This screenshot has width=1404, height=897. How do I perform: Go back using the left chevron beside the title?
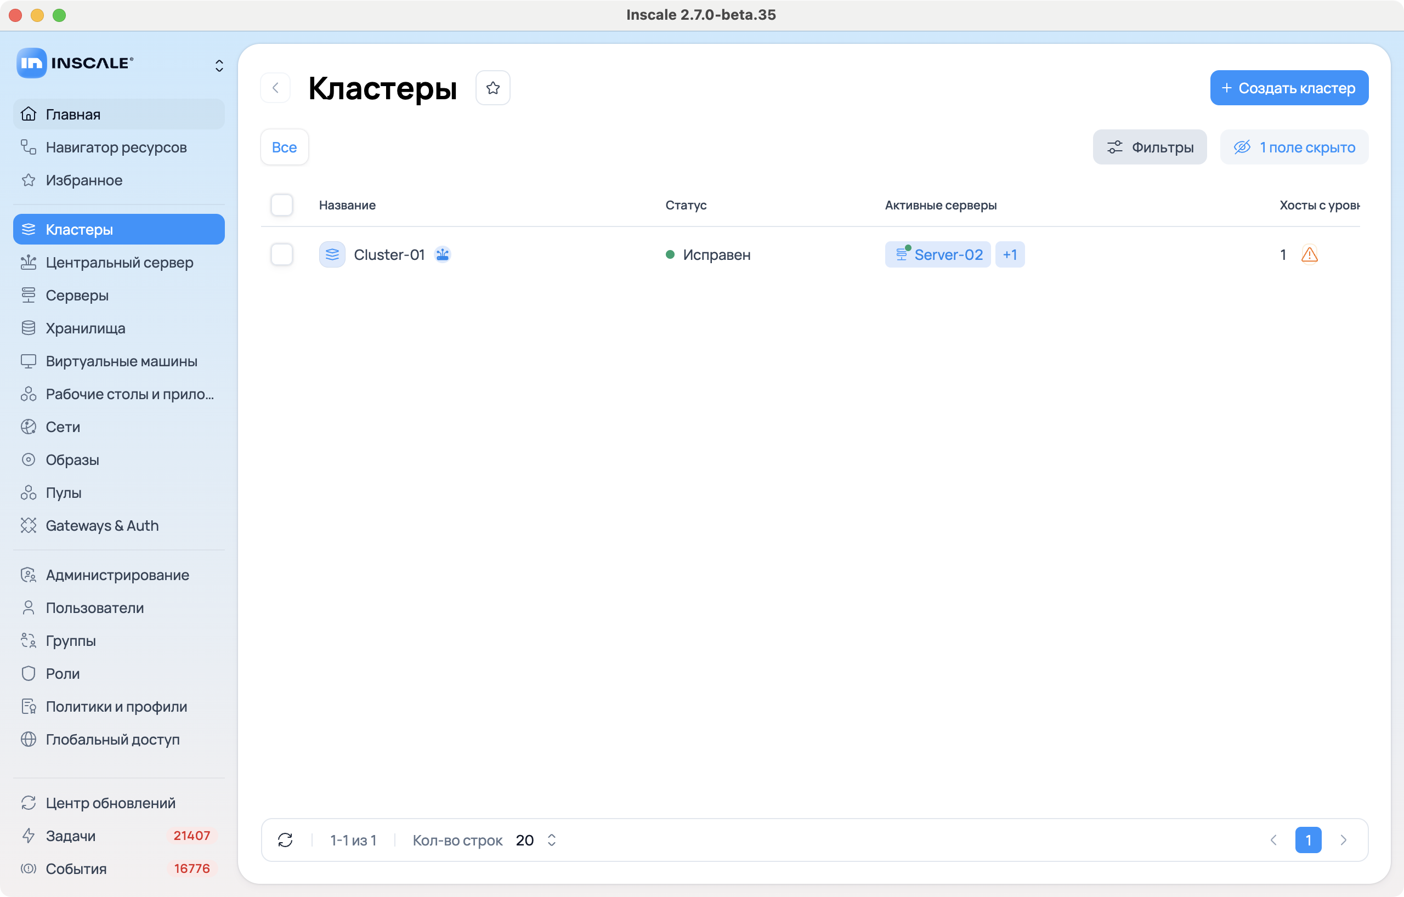pos(276,88)
